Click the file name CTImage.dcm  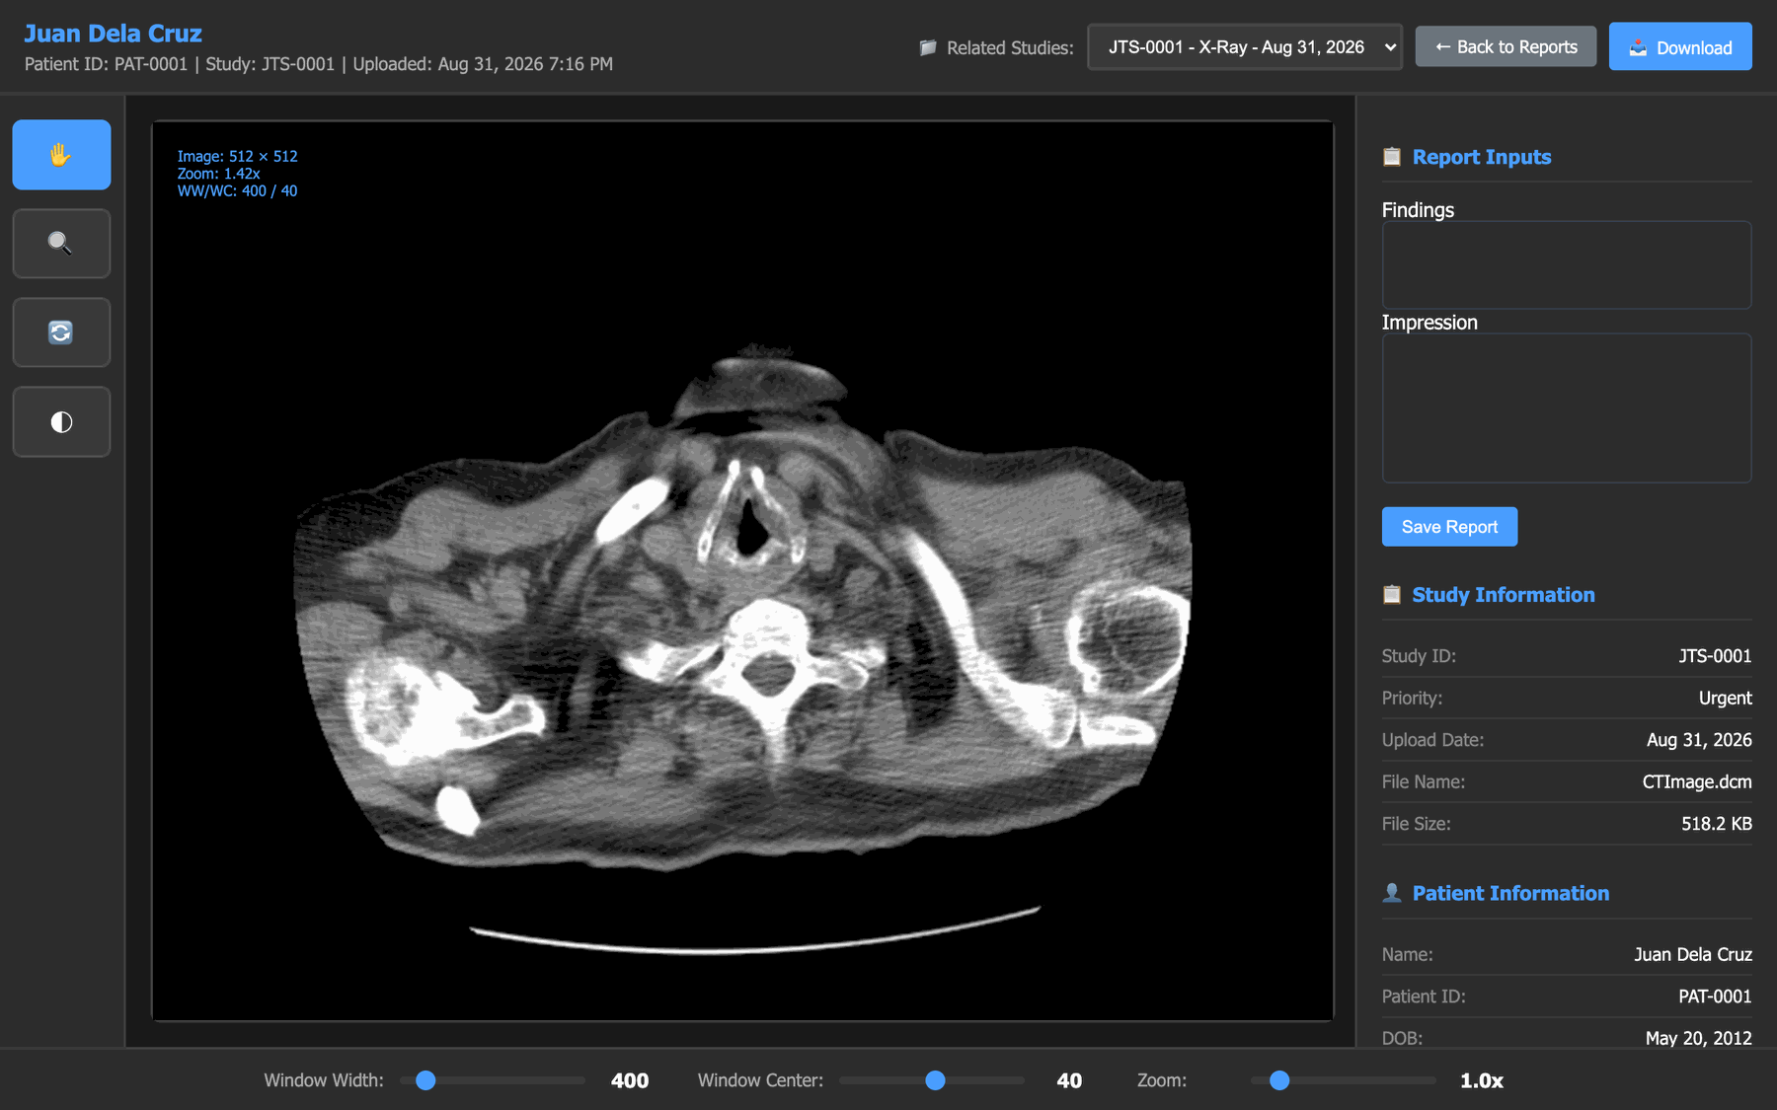(1697, 781)
